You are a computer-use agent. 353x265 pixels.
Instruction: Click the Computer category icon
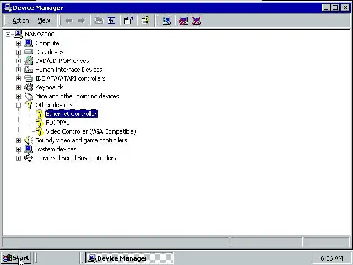pyautogui.click(x=28, y=43)
